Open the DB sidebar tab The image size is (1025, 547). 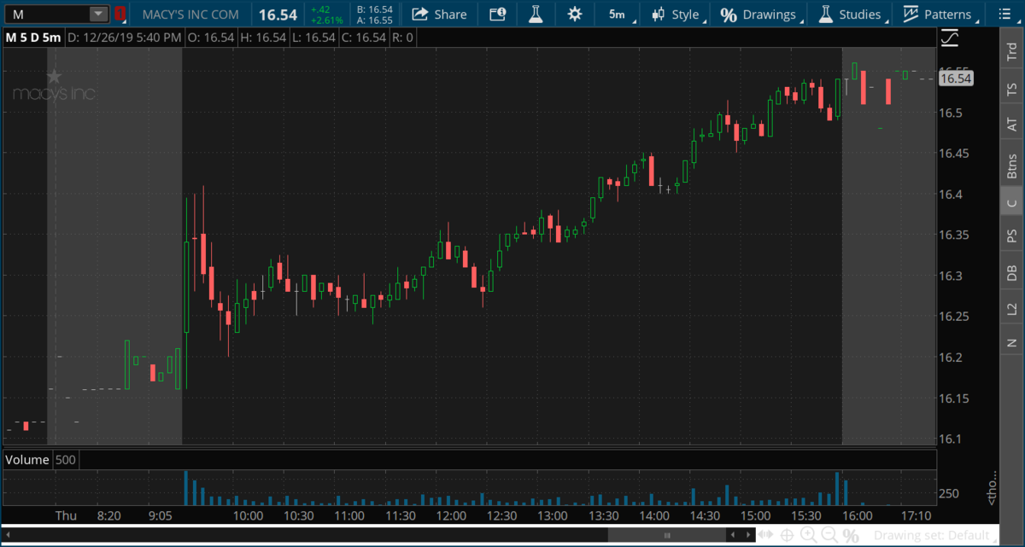point(1012,272)
